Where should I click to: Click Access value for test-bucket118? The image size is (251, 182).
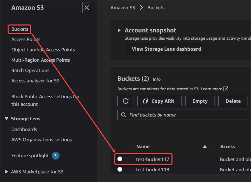click(x=235, y=170)
